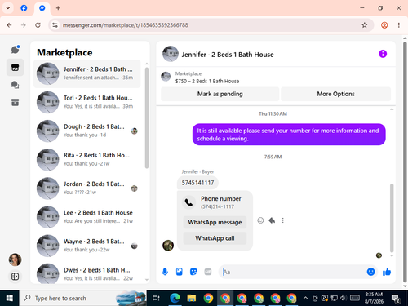
Task: Click More Options button
Action: [x=335, y=94]
